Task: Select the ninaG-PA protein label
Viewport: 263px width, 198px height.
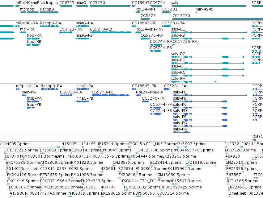Action: [85, 86]
